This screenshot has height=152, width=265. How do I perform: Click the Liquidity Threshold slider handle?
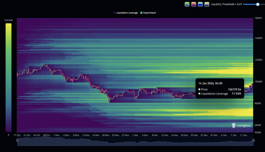pos(257,4)
